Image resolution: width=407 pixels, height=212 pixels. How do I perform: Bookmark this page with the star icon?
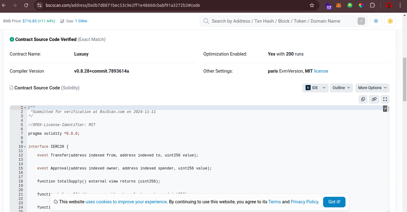(x=312, y=5)
